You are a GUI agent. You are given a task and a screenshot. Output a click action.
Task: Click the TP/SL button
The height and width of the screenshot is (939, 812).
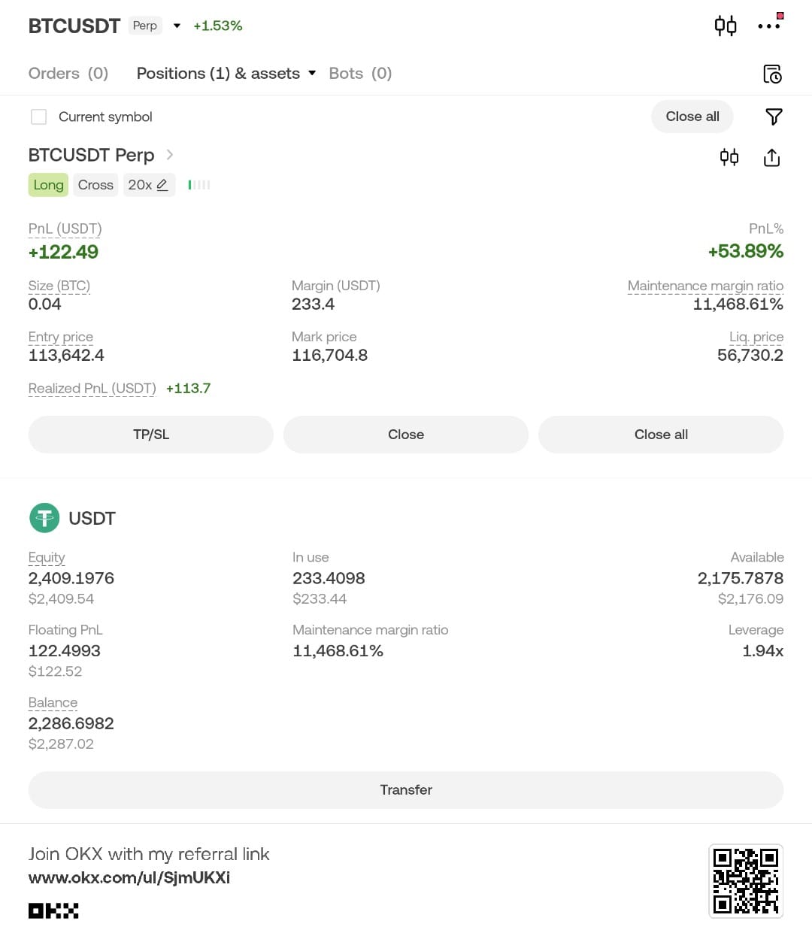tap(151, 435)
